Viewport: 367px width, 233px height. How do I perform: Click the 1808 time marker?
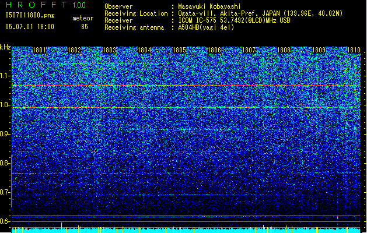point(284,50)
